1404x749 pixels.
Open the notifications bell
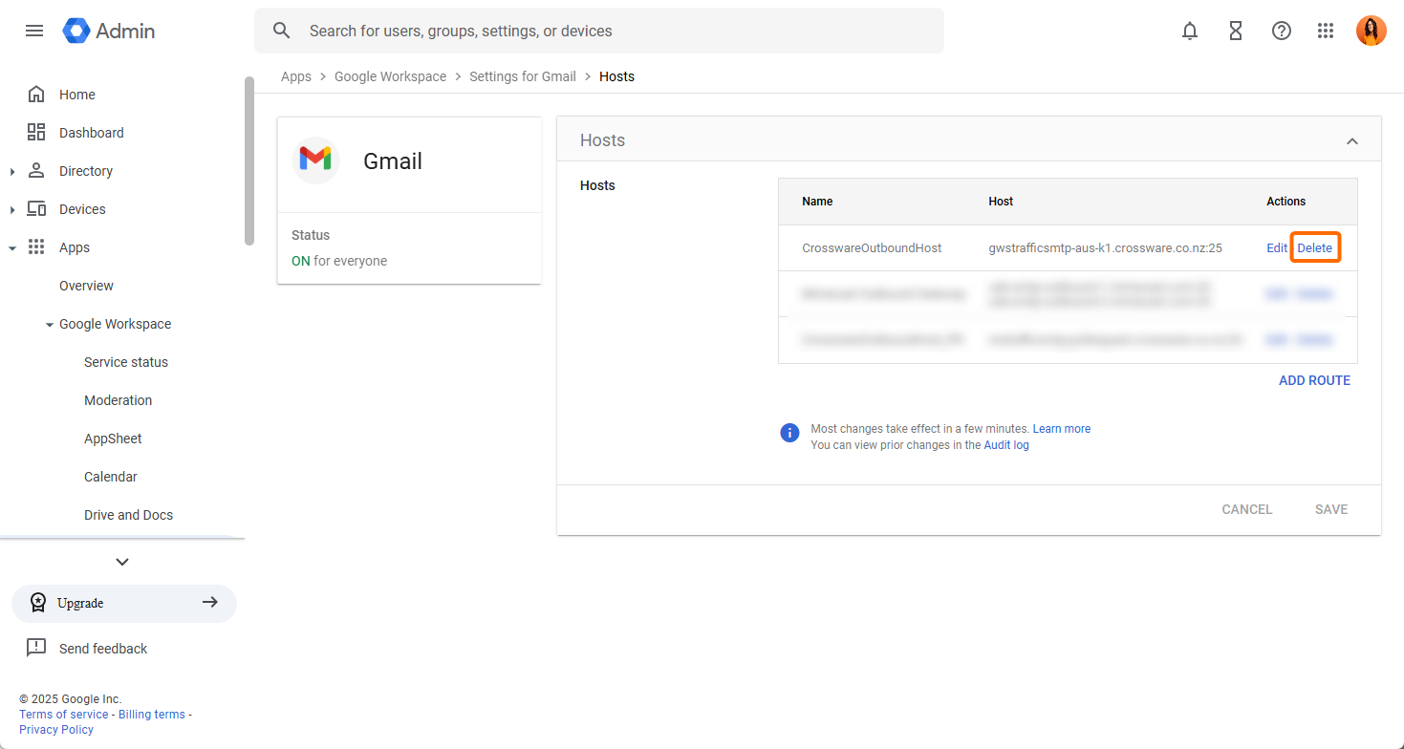coord(1190,31)
